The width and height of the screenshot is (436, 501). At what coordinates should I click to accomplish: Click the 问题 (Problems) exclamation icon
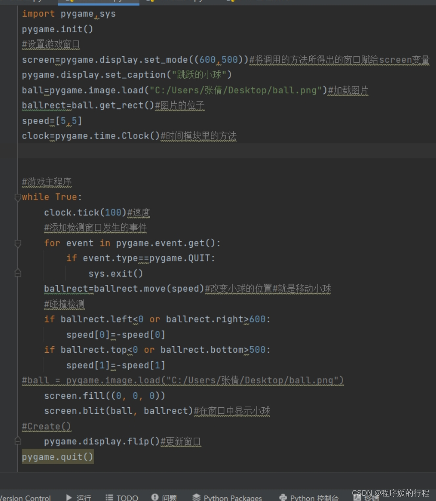click(155, 497)
